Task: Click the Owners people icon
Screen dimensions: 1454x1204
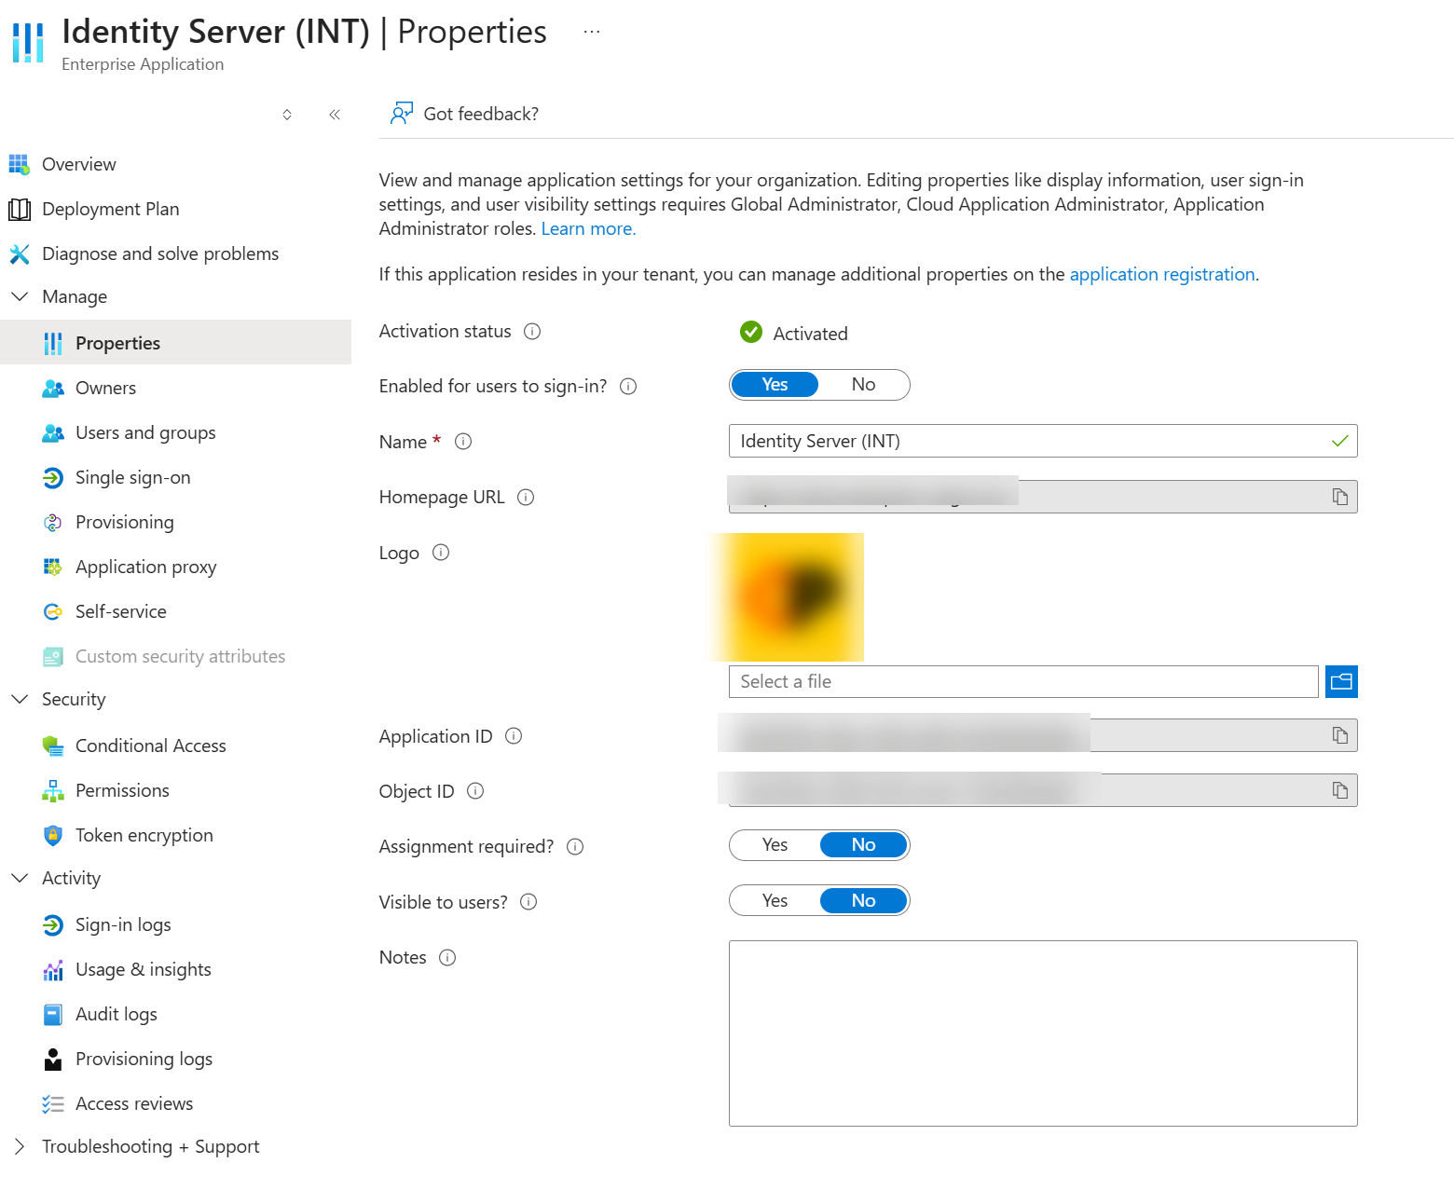Action: [53, 389]
